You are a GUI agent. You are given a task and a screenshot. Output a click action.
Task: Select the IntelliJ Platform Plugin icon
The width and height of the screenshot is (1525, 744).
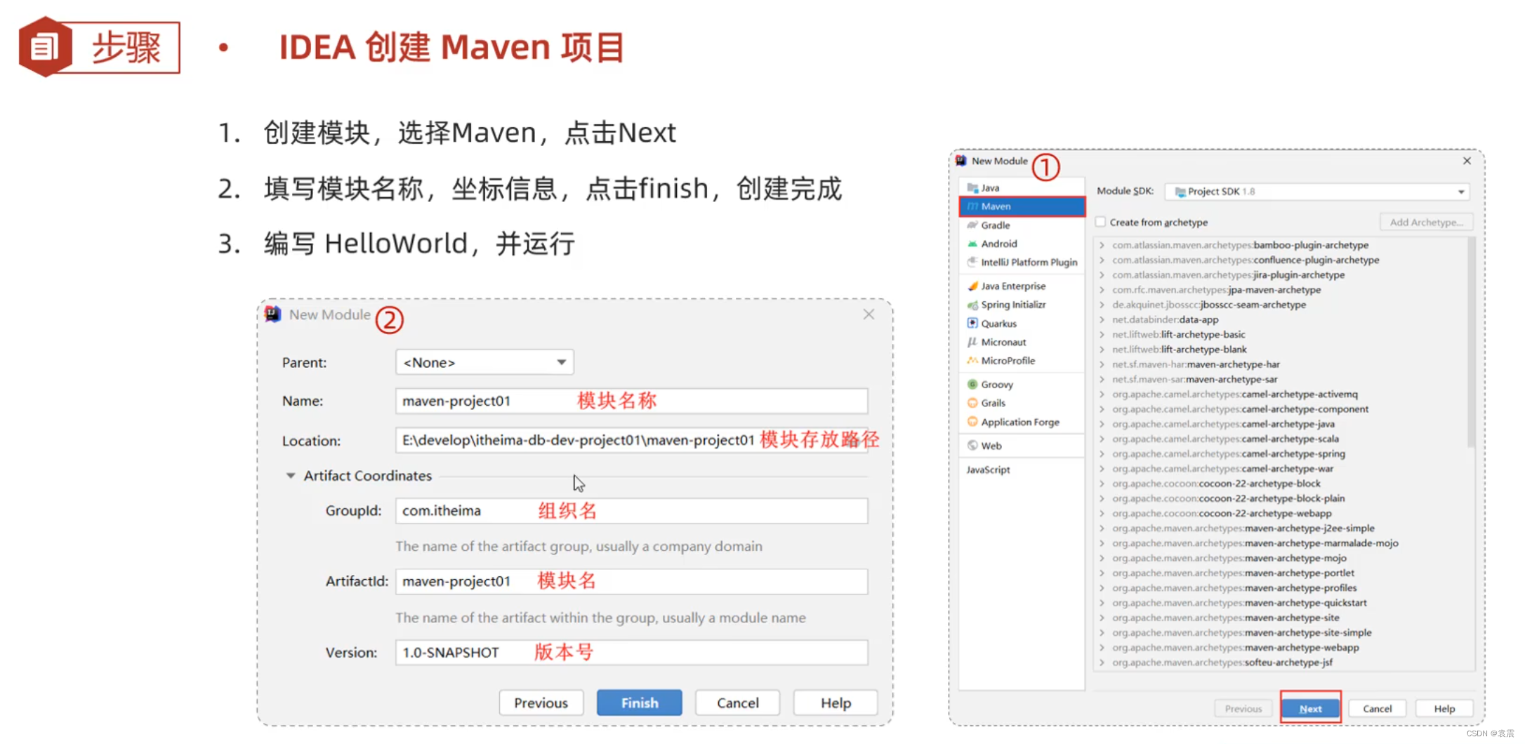coord(972,262)
